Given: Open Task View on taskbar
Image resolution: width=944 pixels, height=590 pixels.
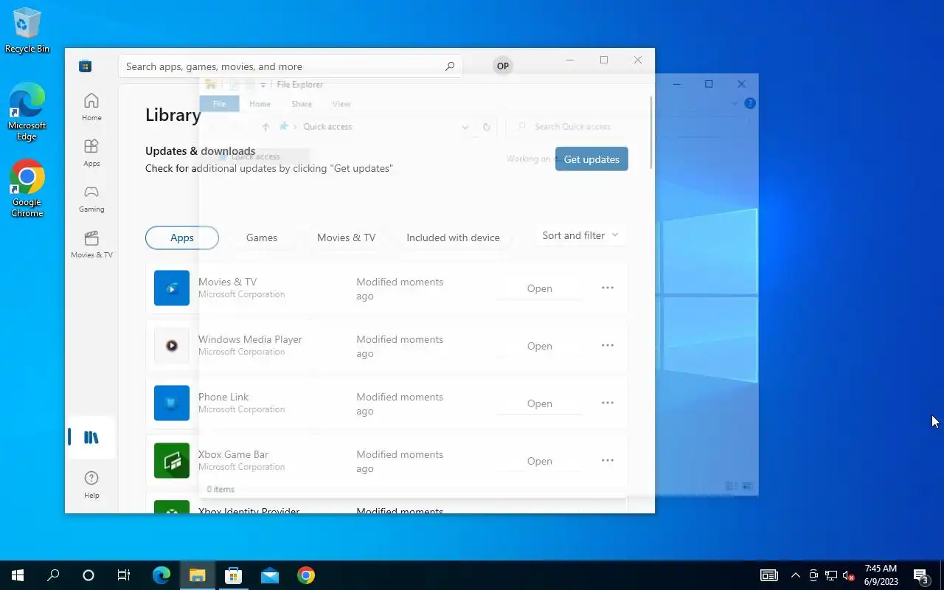Looking at the screenshot, I should [124, 575].
